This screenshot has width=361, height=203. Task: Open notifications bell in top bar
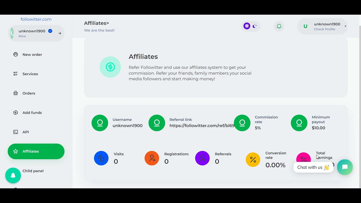pyautogui.click(x=279, y=26)
